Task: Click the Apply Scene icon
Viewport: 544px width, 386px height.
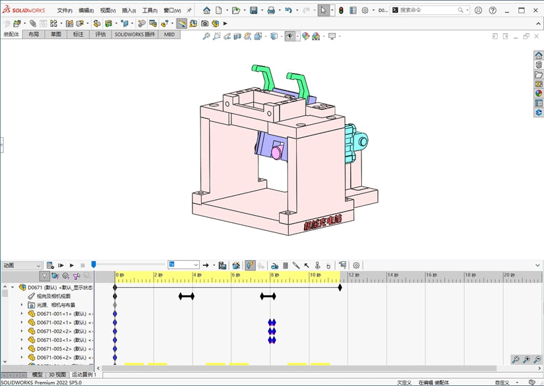Action: (316, 36)
